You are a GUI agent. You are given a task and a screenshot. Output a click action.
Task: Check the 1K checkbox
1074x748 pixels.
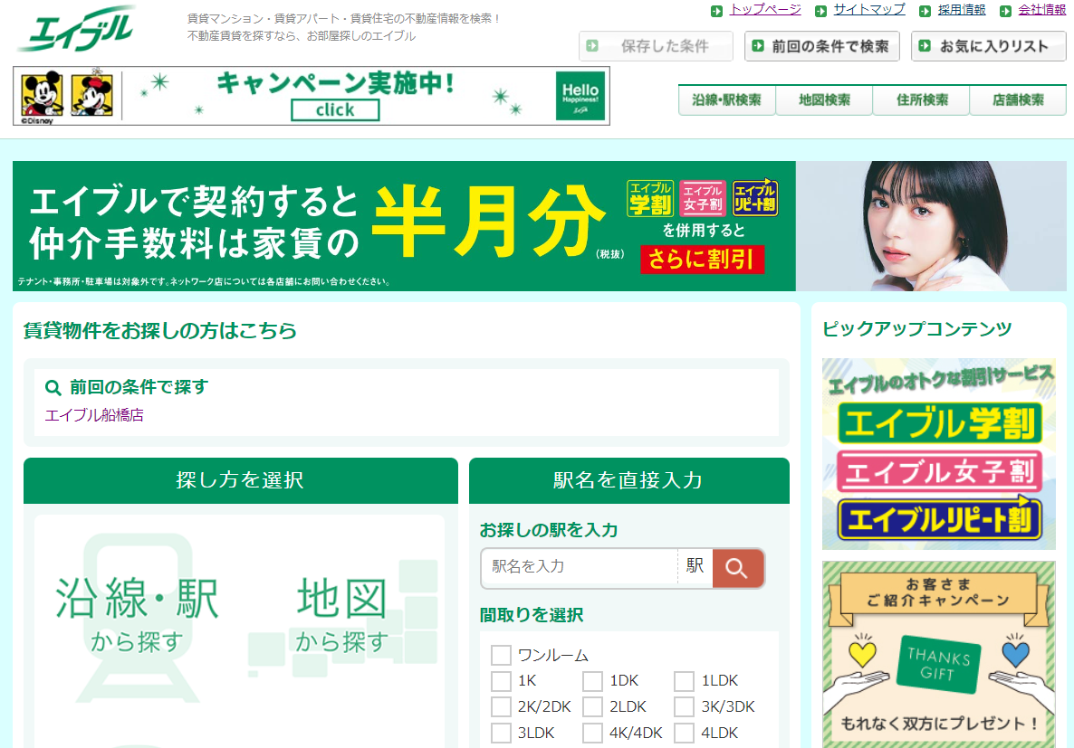(501, 681)
